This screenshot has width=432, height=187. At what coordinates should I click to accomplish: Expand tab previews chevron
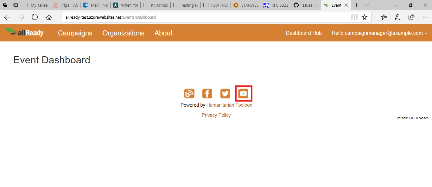[366, 5]
